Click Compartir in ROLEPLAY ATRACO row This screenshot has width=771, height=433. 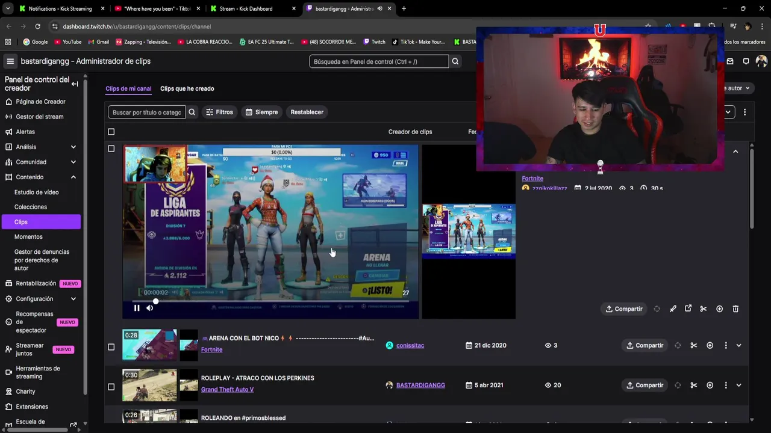click(x=645, y=385)
